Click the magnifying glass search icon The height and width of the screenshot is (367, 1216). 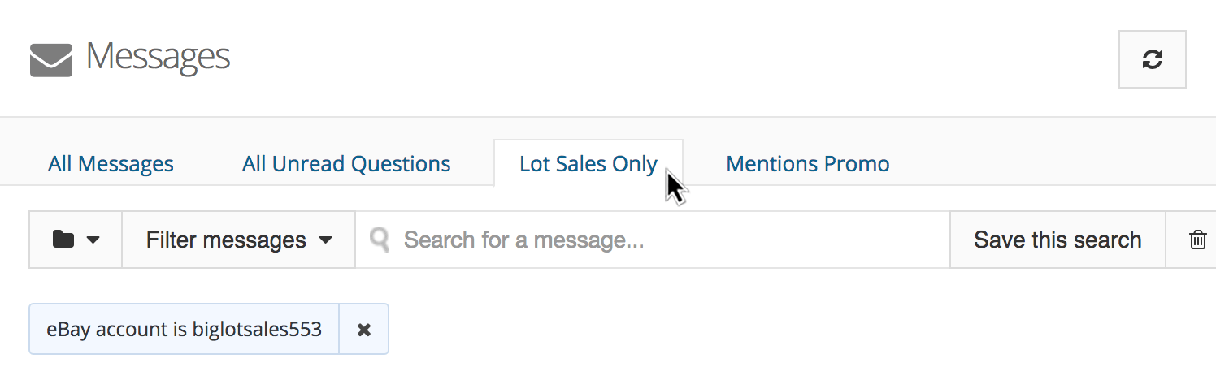(x=380, y=239)
